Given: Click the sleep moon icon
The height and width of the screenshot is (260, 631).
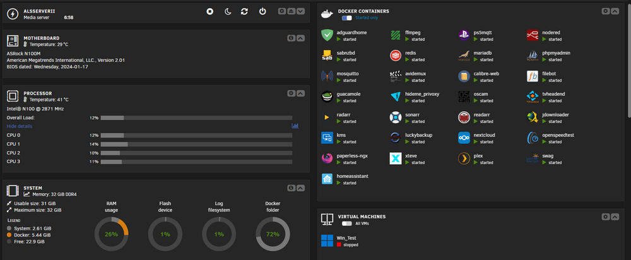Looking at the screenshot, I should [228, 11].
